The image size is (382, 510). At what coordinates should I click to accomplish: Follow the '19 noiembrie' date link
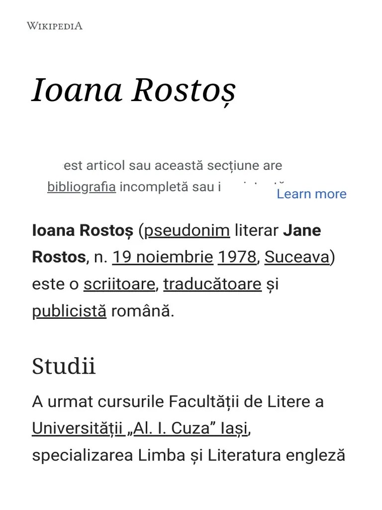pos(163,257)
